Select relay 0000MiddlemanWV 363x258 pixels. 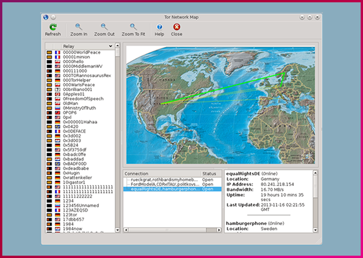(x=82, y=66)
